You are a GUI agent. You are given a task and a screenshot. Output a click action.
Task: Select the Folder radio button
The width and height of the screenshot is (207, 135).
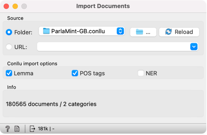click(x=9, y=32)
